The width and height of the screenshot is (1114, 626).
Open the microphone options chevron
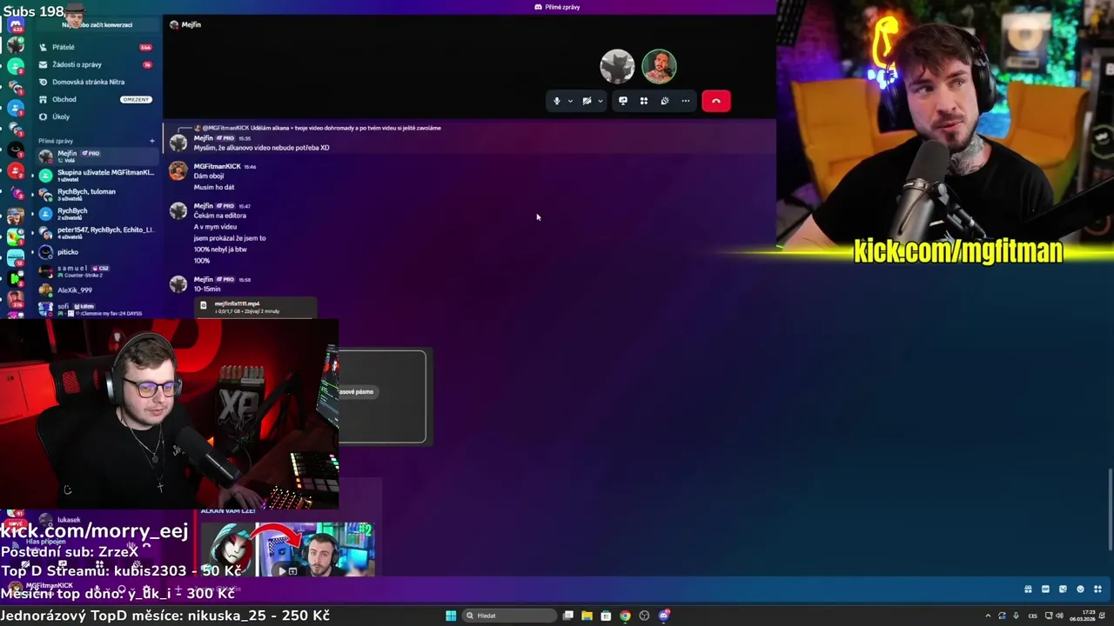(570, 101)
